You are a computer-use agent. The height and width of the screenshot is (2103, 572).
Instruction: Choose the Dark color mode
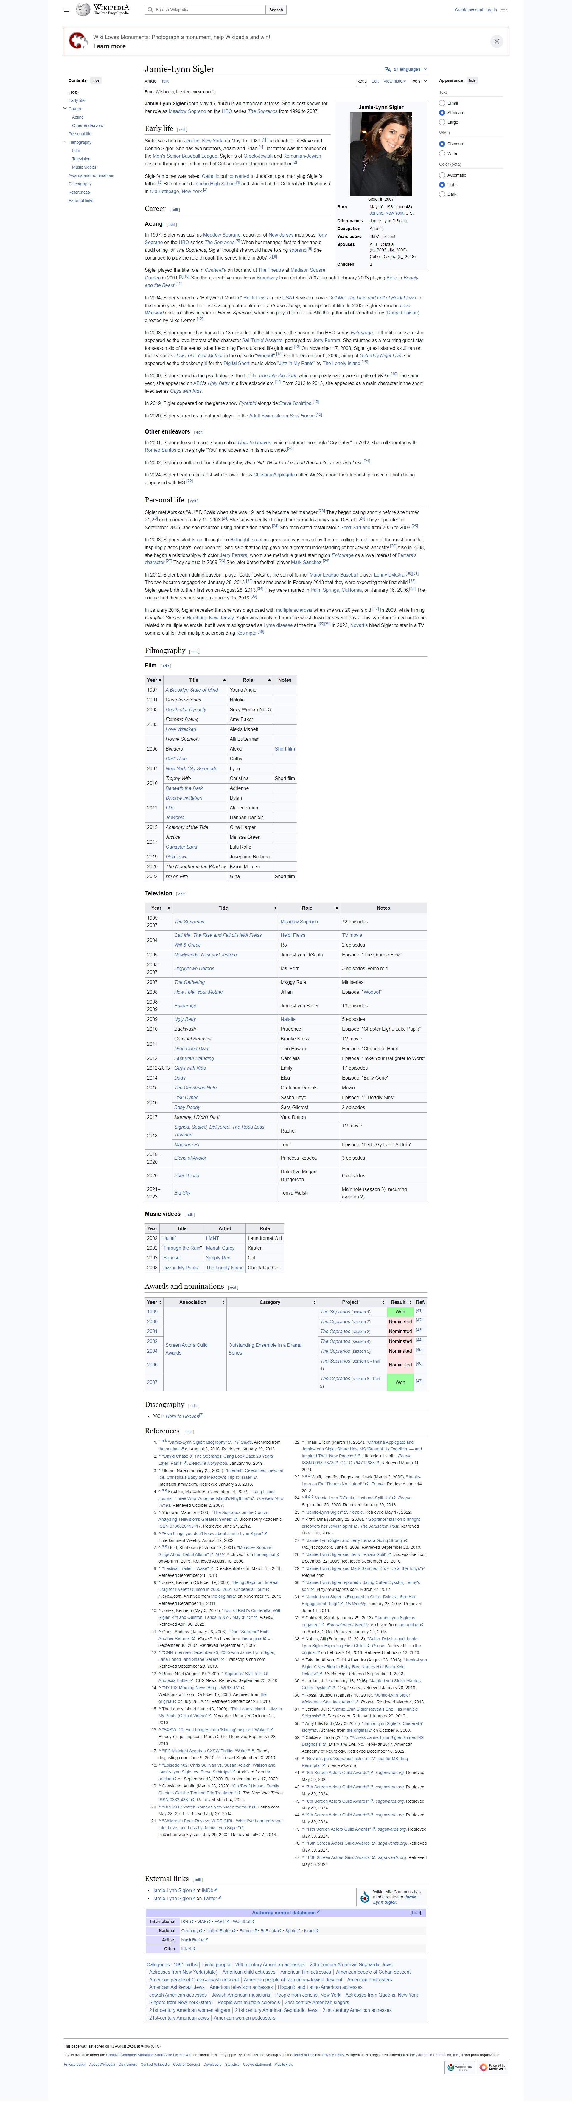(x=442, y=194)
